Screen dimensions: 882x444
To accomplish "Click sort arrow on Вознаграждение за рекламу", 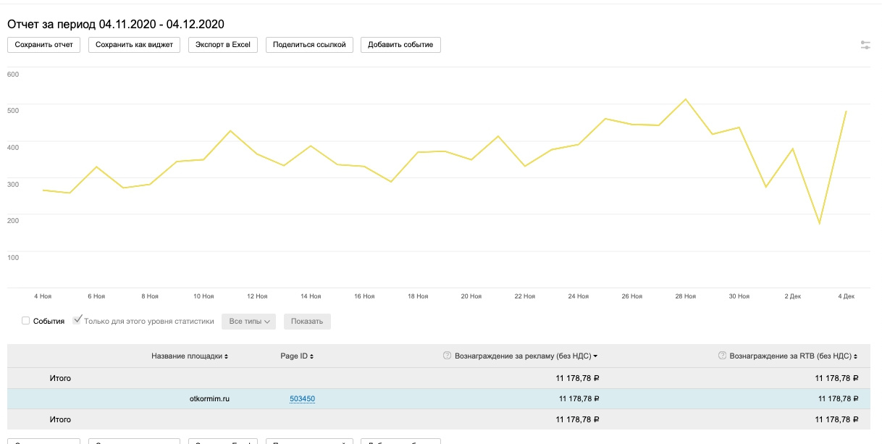I will [x=595, y=356].
